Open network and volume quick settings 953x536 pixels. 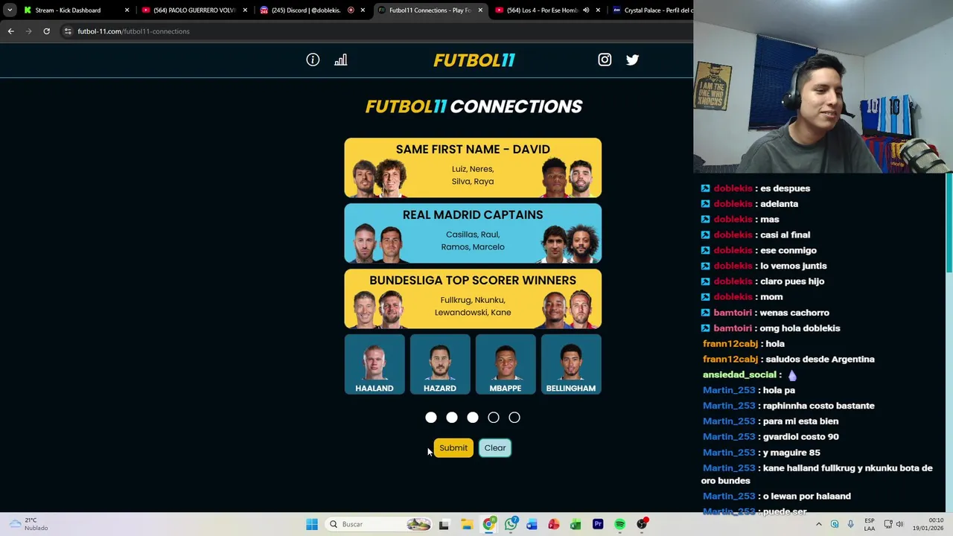(x=893, y=524)
